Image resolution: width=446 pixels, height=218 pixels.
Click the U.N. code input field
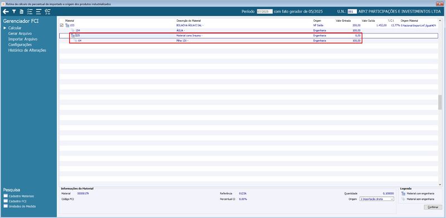[352, 12]
